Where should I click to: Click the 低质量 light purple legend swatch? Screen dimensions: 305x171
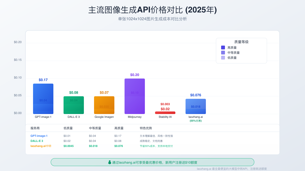coord(223,58)
